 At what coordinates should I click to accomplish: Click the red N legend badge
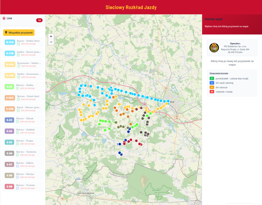tap(212, 92)
